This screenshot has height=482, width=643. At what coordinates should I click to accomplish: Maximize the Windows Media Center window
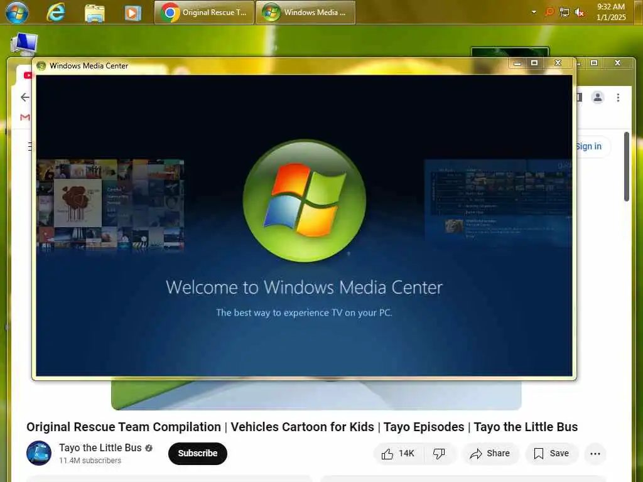tap(534, 63)
